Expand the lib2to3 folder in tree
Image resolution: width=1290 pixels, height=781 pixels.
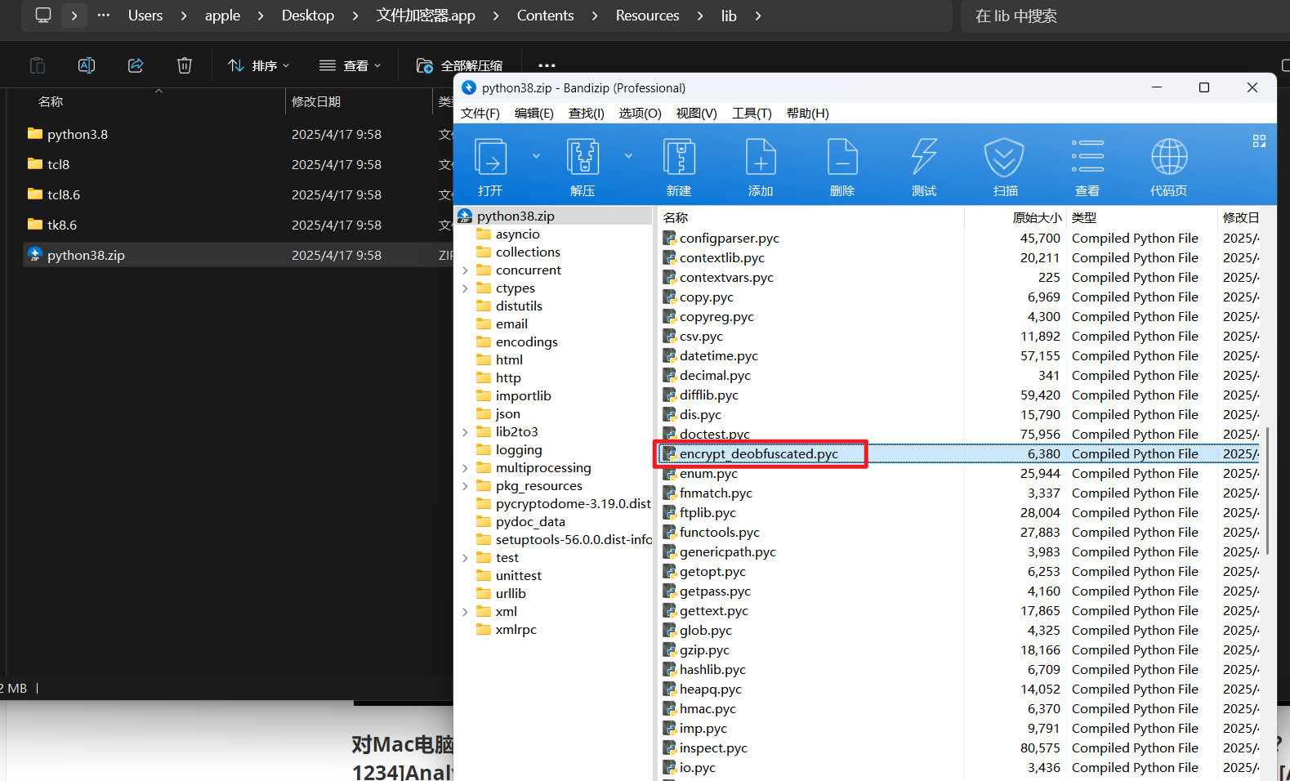[x=465, y=432]
